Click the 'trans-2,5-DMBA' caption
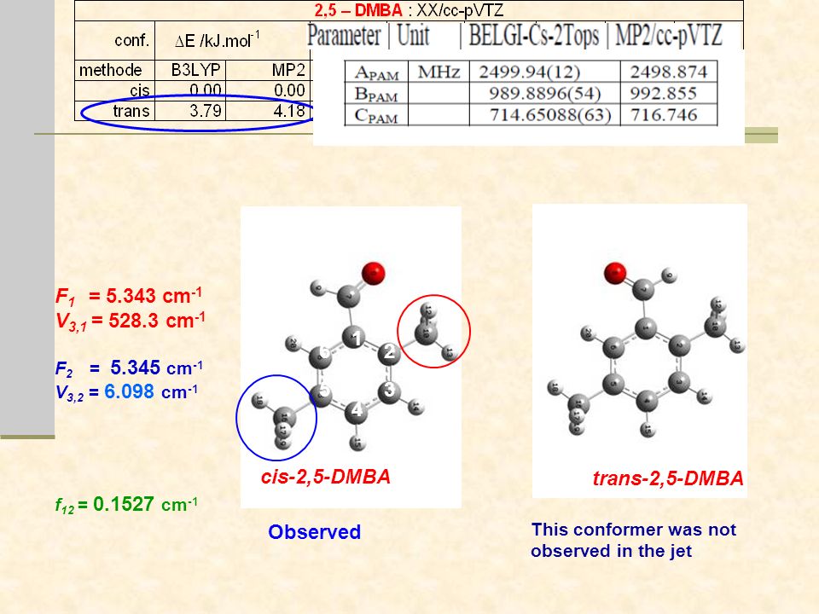The image size is (819, 614). (668, 478)
